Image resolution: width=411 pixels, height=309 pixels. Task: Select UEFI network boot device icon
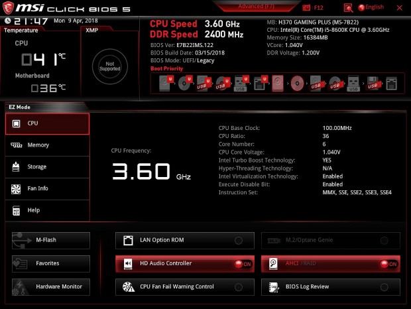tap(261, 84)
